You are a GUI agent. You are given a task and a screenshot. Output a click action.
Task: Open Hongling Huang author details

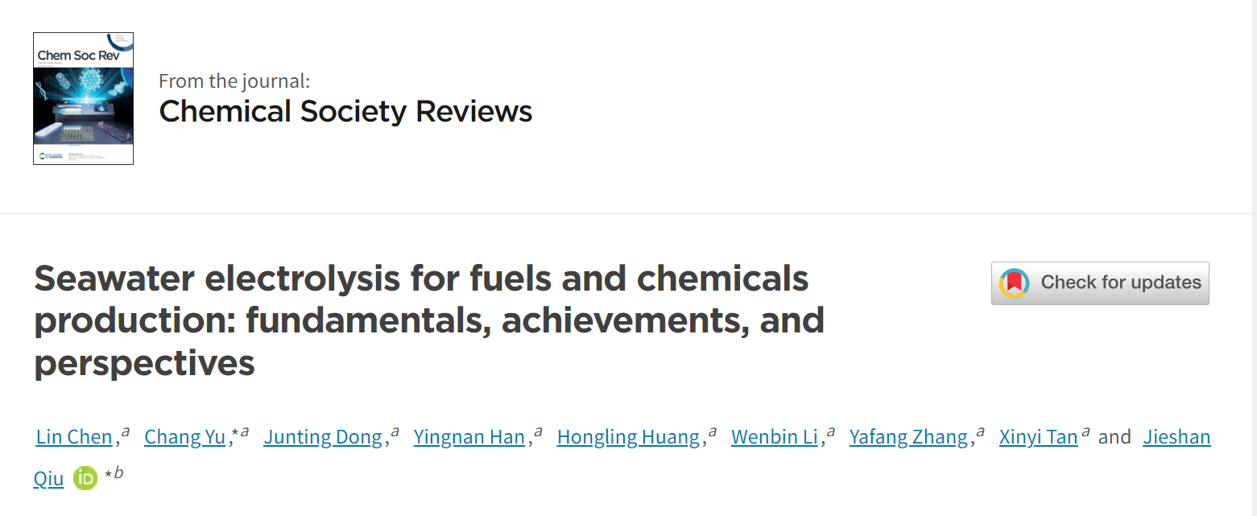tap(628, 437)
